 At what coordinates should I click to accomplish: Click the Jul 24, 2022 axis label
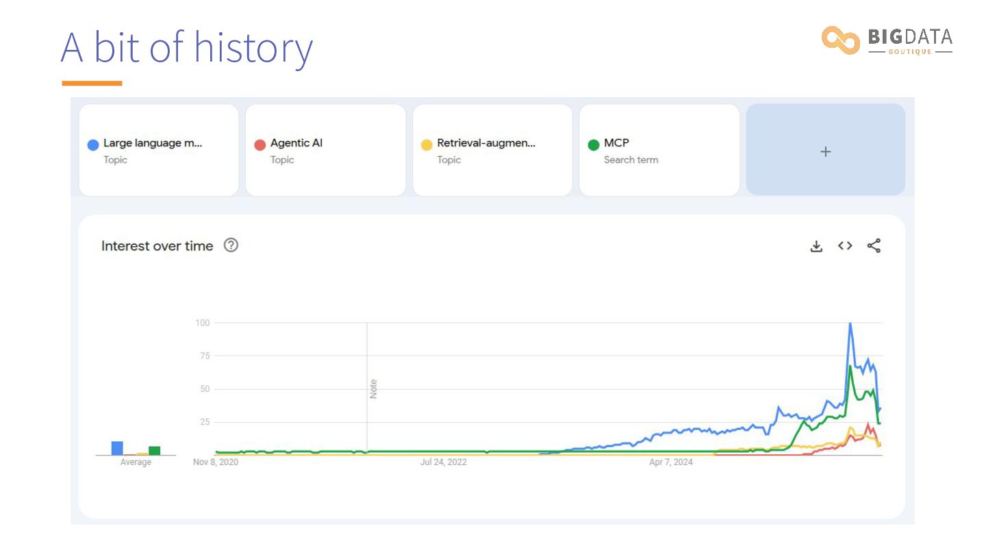(x=443, y=462)
